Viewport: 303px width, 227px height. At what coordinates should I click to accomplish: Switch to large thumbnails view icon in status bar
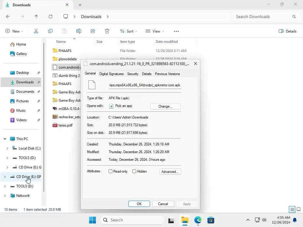click(x=299, y=210)
